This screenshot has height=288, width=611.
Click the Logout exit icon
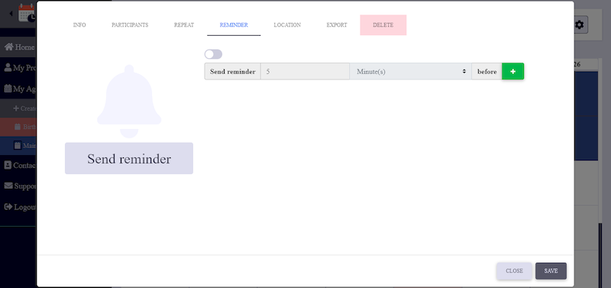tap(8, 207)
